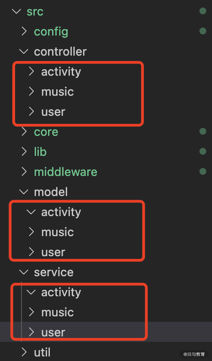The image size is (212, 361).
Task: Collapse activity folder under model
Action: click(31, 212)
